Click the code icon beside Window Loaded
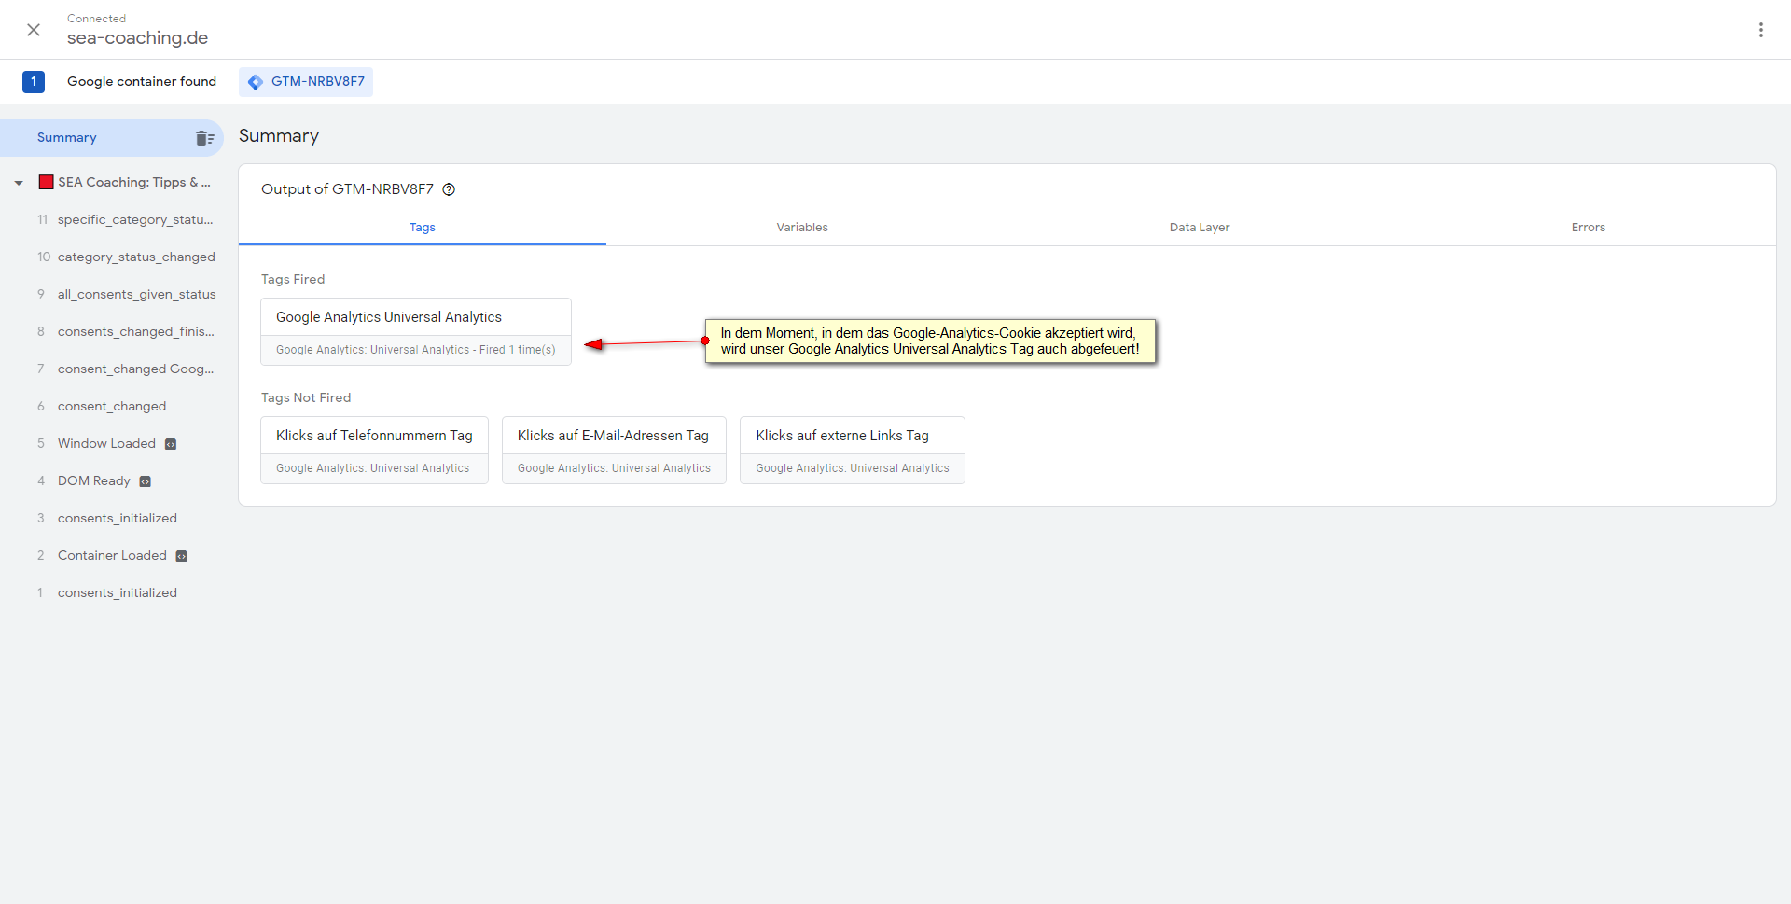Viewport: 1791px width, 904px height. click(x=171, y=444)
